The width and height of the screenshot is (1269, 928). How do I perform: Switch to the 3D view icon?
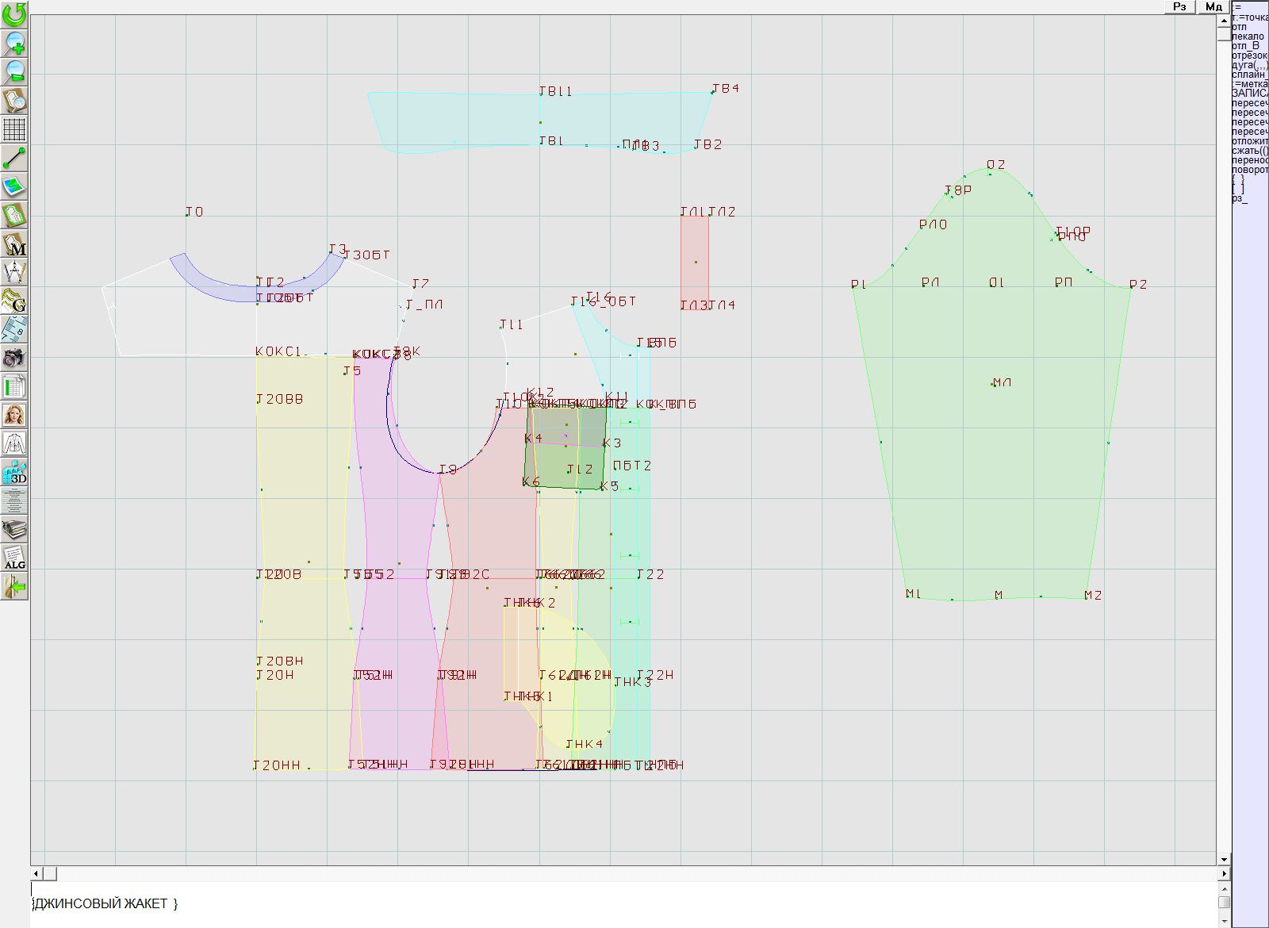coord(14,472)
